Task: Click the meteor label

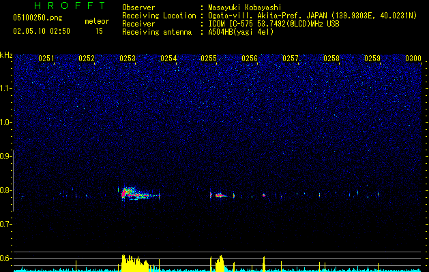Action: [x=97, y=21]
